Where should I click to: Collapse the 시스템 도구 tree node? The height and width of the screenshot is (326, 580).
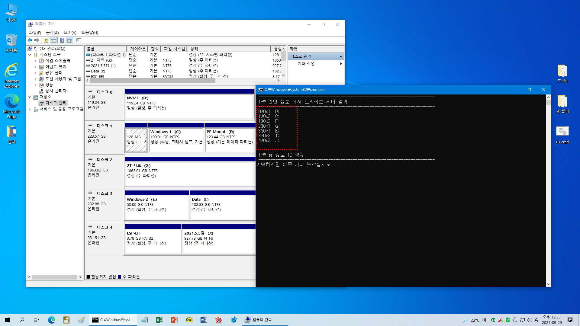tap(30, 55)
